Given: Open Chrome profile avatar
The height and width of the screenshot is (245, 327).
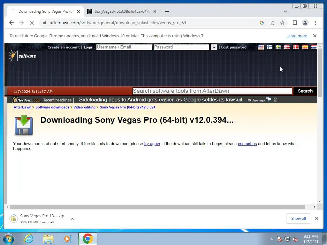Looking at the screenshot, I should pos(305,23).
